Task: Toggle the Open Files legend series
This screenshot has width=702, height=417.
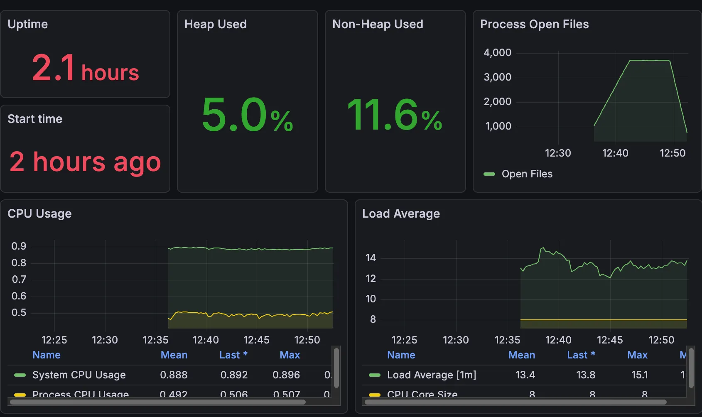Action: pyautogui.click(x=527, y=174)
